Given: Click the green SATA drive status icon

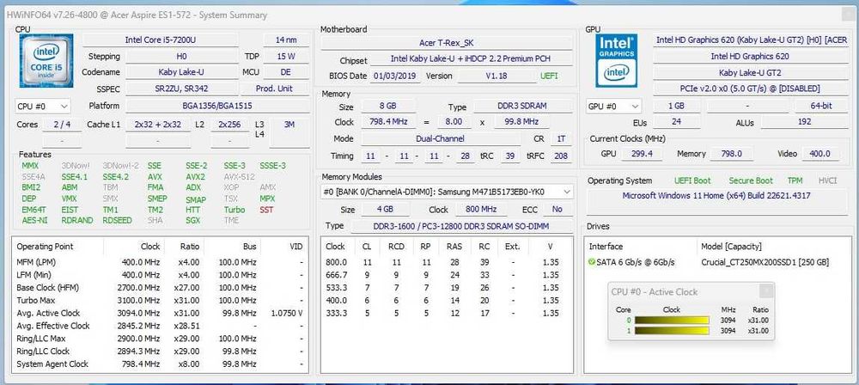Looking at the screenshot, I should click(591, 262).
